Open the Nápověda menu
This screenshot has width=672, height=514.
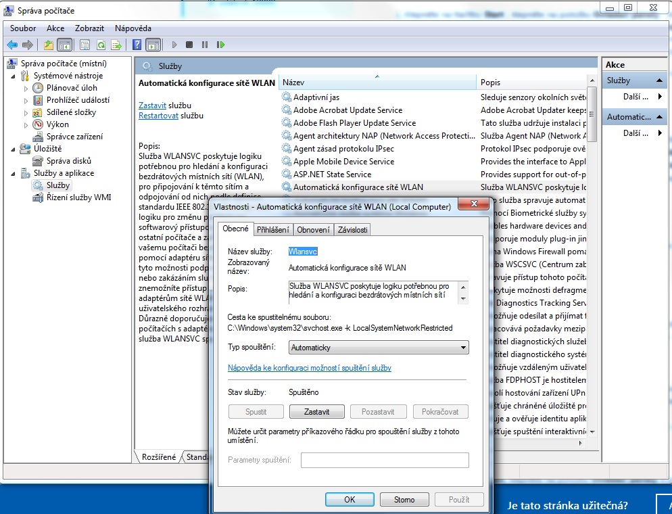coord(133,28)
